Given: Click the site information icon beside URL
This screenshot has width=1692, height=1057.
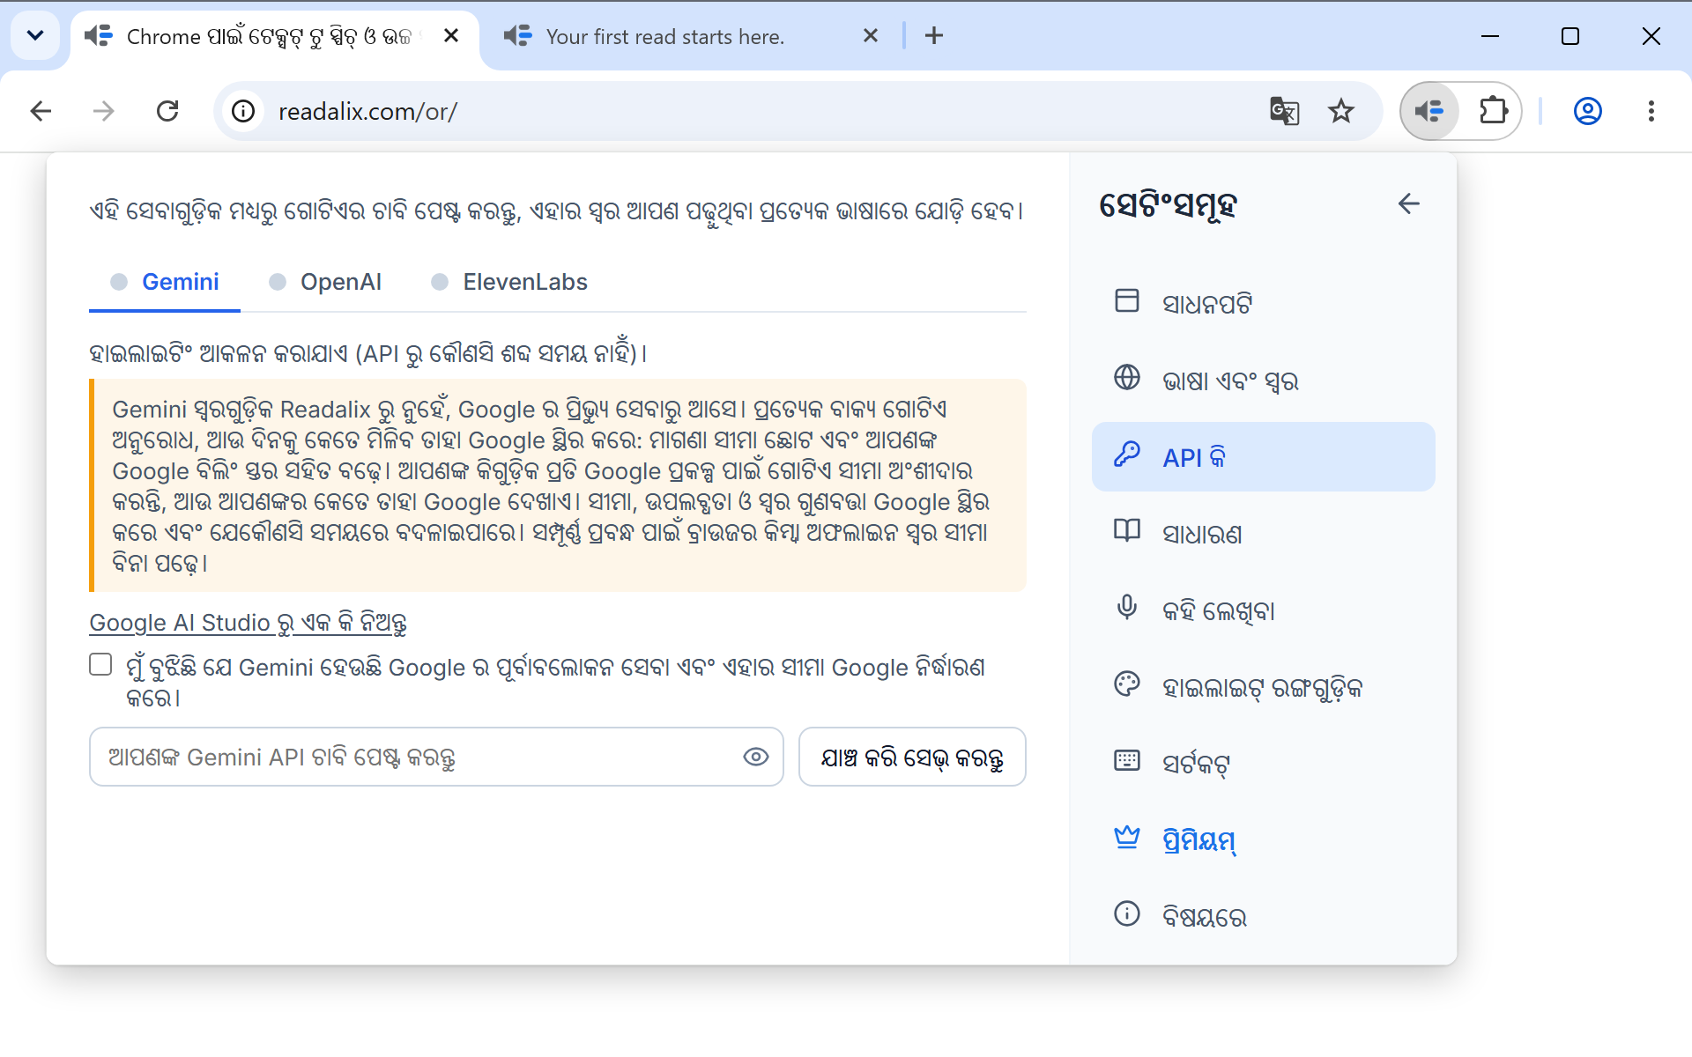Looking at the screenshot, I should 243,111.
